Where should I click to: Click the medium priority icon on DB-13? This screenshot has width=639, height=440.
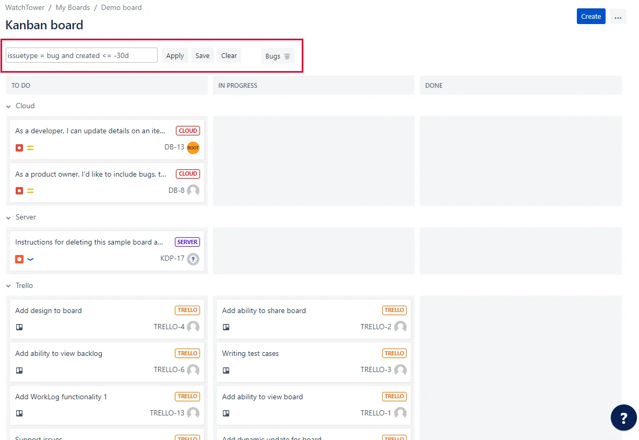coord(30,148)
